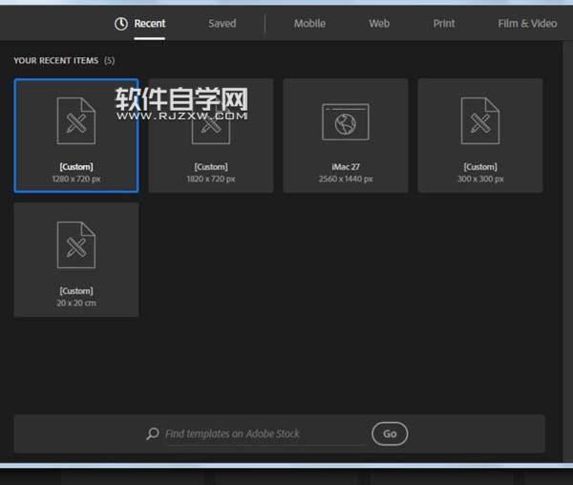This screenshot has width=573, height=485.
Task: Click the clock icon beside Recent
Action: pos(121,24)
